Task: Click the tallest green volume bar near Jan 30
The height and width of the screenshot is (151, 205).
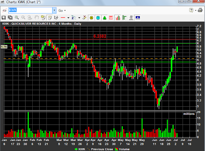Action: point(28,125)
